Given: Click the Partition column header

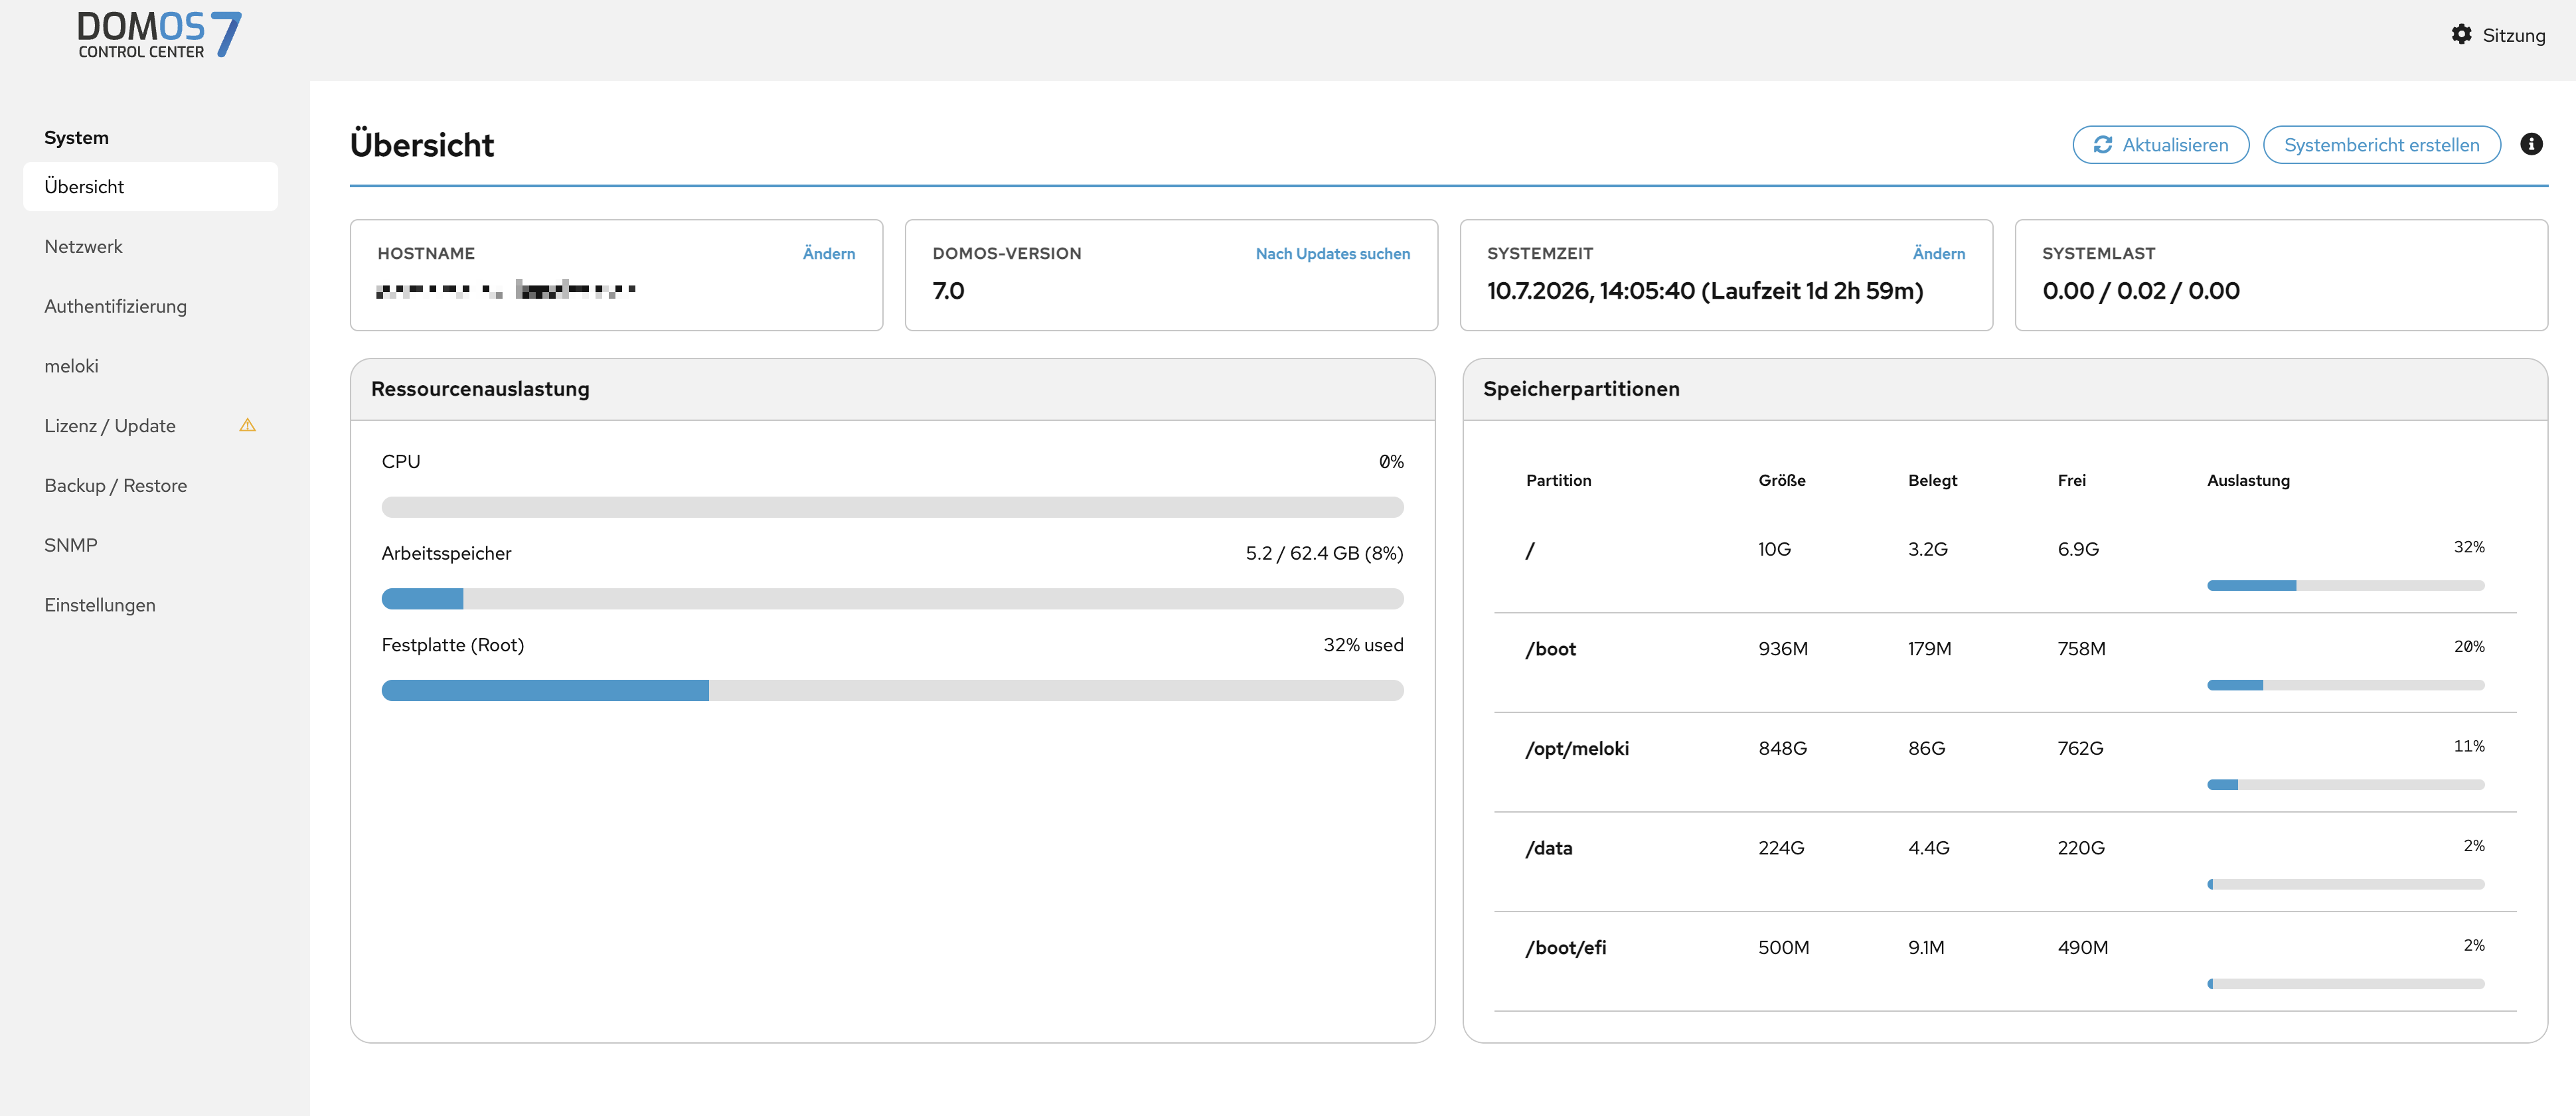Looking at the screenshot, I should tap(1558, 481).
